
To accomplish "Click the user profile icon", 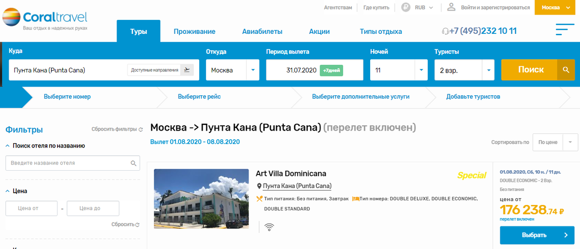I will [x=451, y=7].
